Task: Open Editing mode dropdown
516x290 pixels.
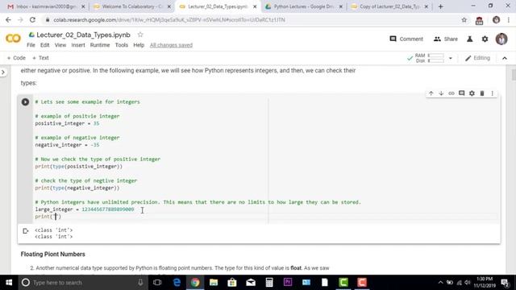Action: [x=477, y=58]
